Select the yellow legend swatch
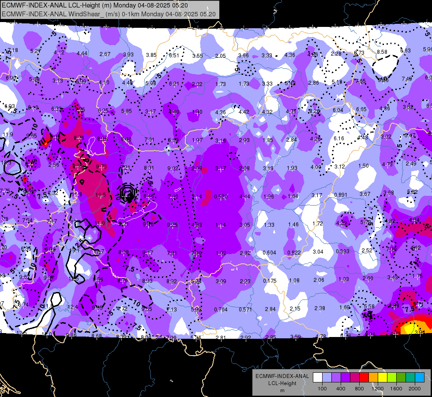 click(383, 377)
